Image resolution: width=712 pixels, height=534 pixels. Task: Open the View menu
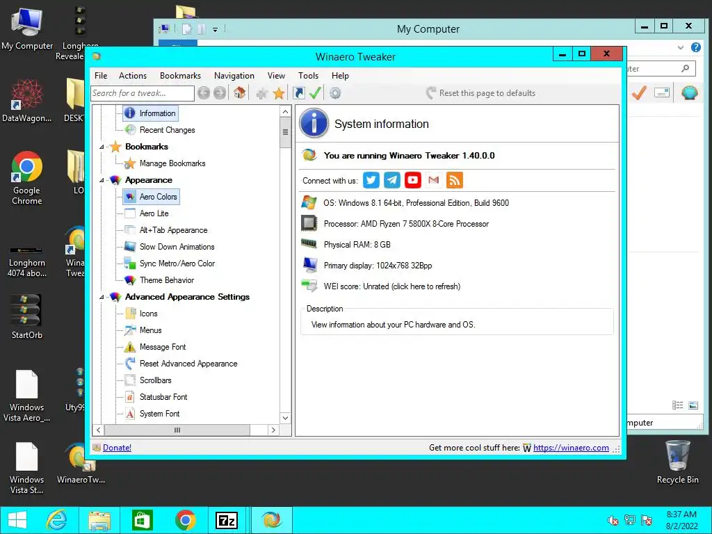[x=276, y=76]
